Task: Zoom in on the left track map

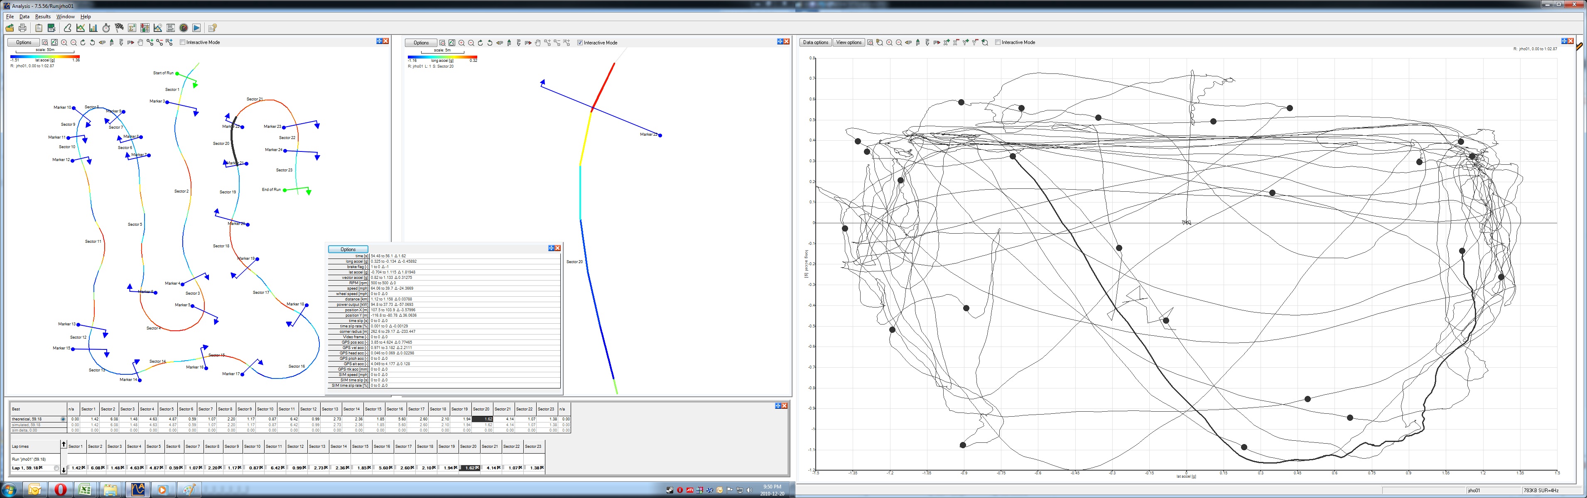Action: (x=64, y=42)
